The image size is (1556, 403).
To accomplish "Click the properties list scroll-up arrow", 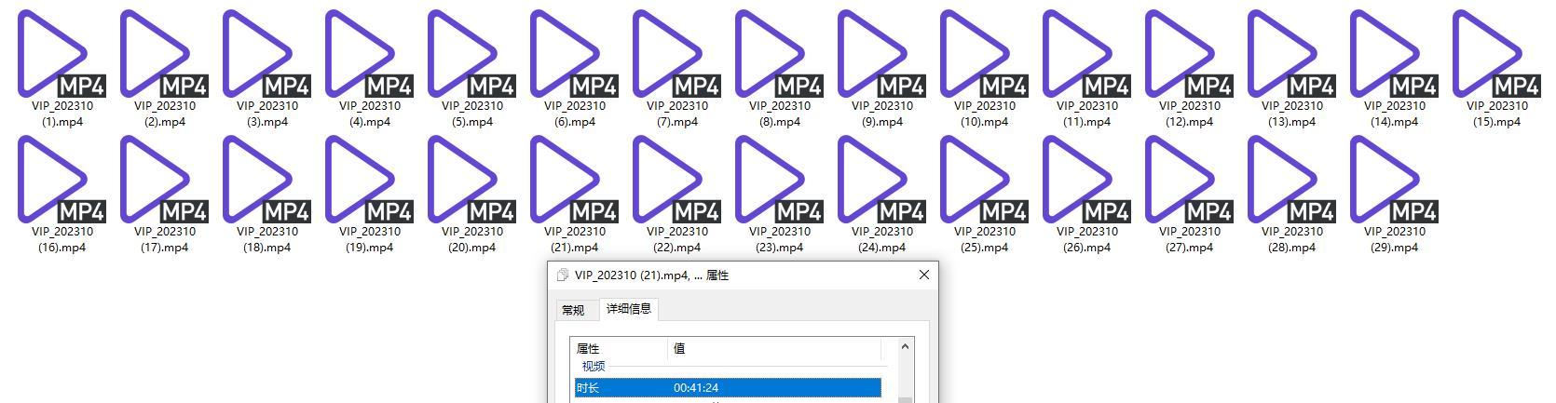I will point(905,346).
